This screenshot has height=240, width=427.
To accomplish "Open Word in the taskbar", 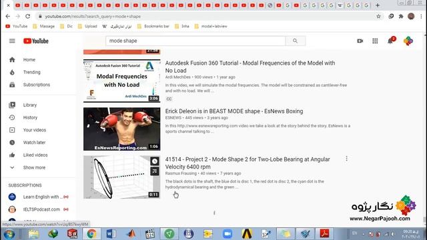I will 111,234.
